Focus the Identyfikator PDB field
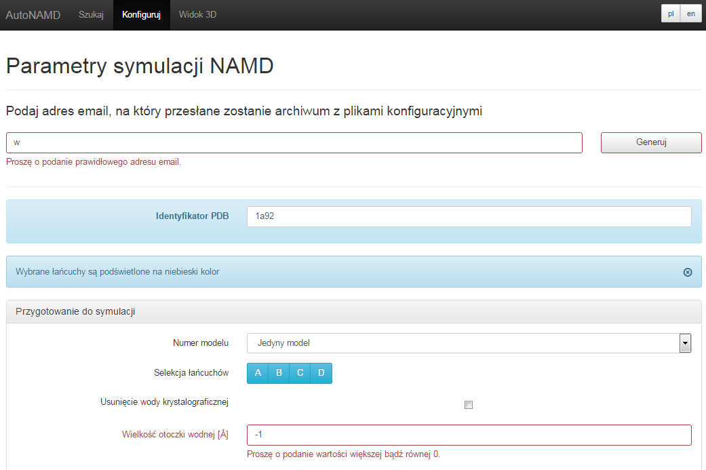 tap(469, 216)
